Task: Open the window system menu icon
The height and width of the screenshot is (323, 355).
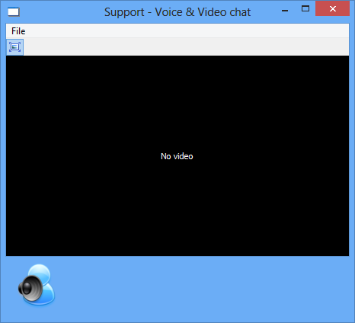Action: tap(14, 12)
